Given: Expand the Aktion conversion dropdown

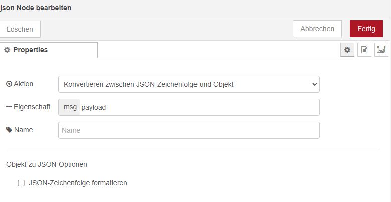Looking at the screenshot, I should click(x=188, y=84).
